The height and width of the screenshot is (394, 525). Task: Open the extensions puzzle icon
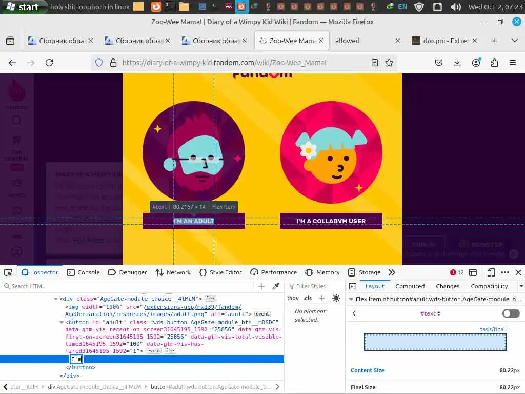(x=494, y=63)
